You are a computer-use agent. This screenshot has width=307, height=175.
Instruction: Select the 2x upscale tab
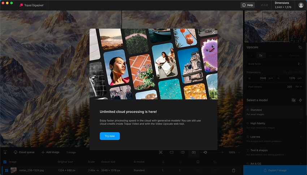(x=260, y=55)
